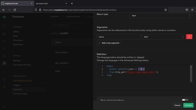Open the Pocket save icon
The width and height of the screenshot is (196, 110).
187,10
